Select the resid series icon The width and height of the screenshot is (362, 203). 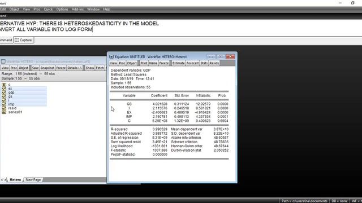pyautogui.click(x=4, y=108)
